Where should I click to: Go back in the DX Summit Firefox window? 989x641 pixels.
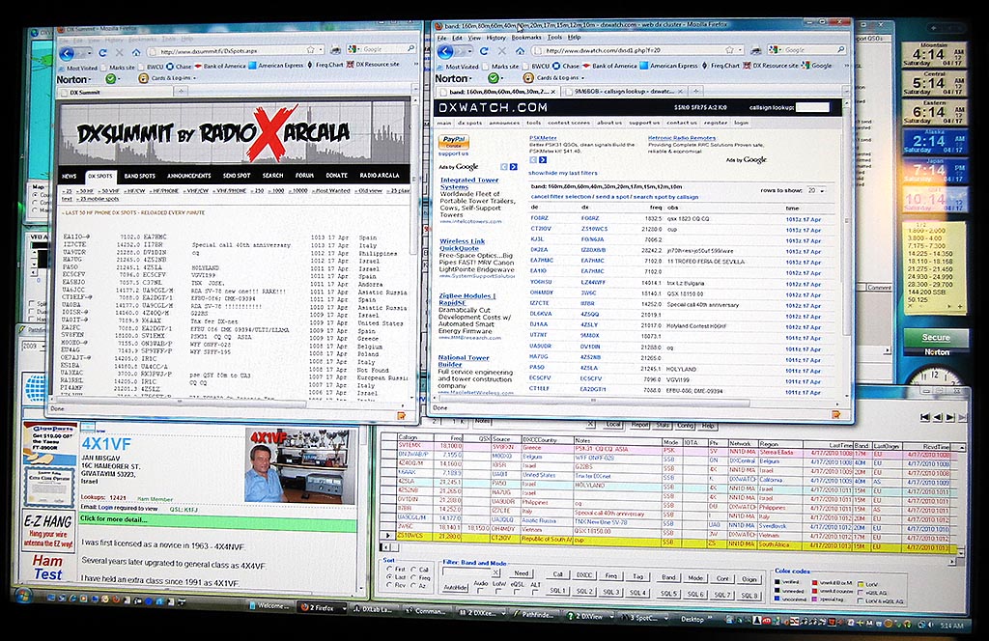point(68,53)
